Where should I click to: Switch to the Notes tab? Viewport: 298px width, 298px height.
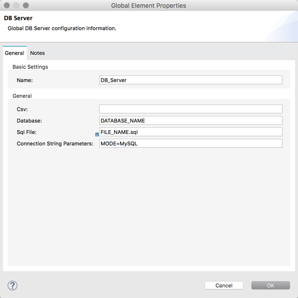point(38,53)
